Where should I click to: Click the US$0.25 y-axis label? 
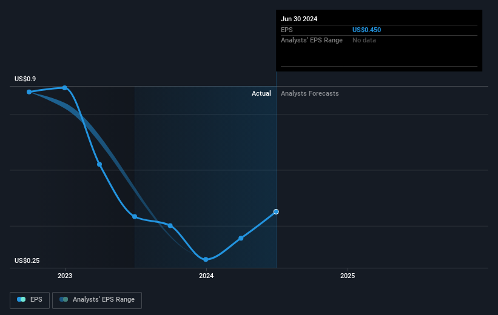(x=27, y=260)
